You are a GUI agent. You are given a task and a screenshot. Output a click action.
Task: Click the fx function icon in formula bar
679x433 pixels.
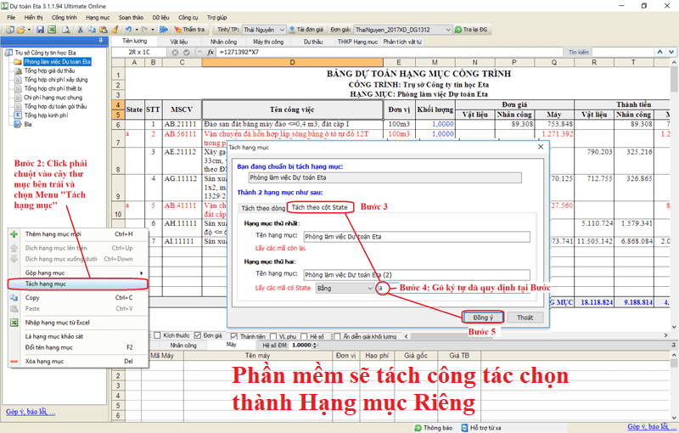(x=210, y=52)
